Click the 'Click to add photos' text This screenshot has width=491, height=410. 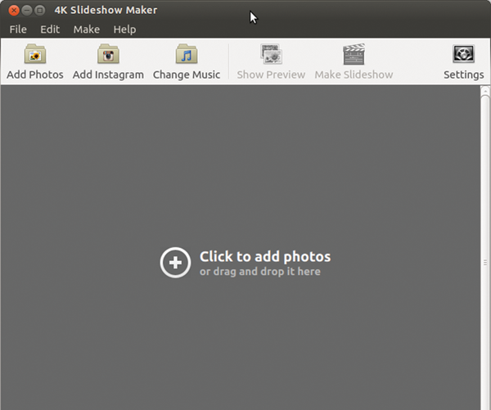(x=265, y=256)
